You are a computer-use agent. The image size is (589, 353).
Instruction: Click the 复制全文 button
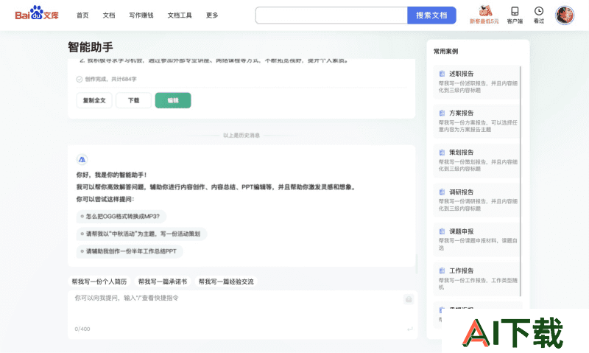(x=94, y=100)
